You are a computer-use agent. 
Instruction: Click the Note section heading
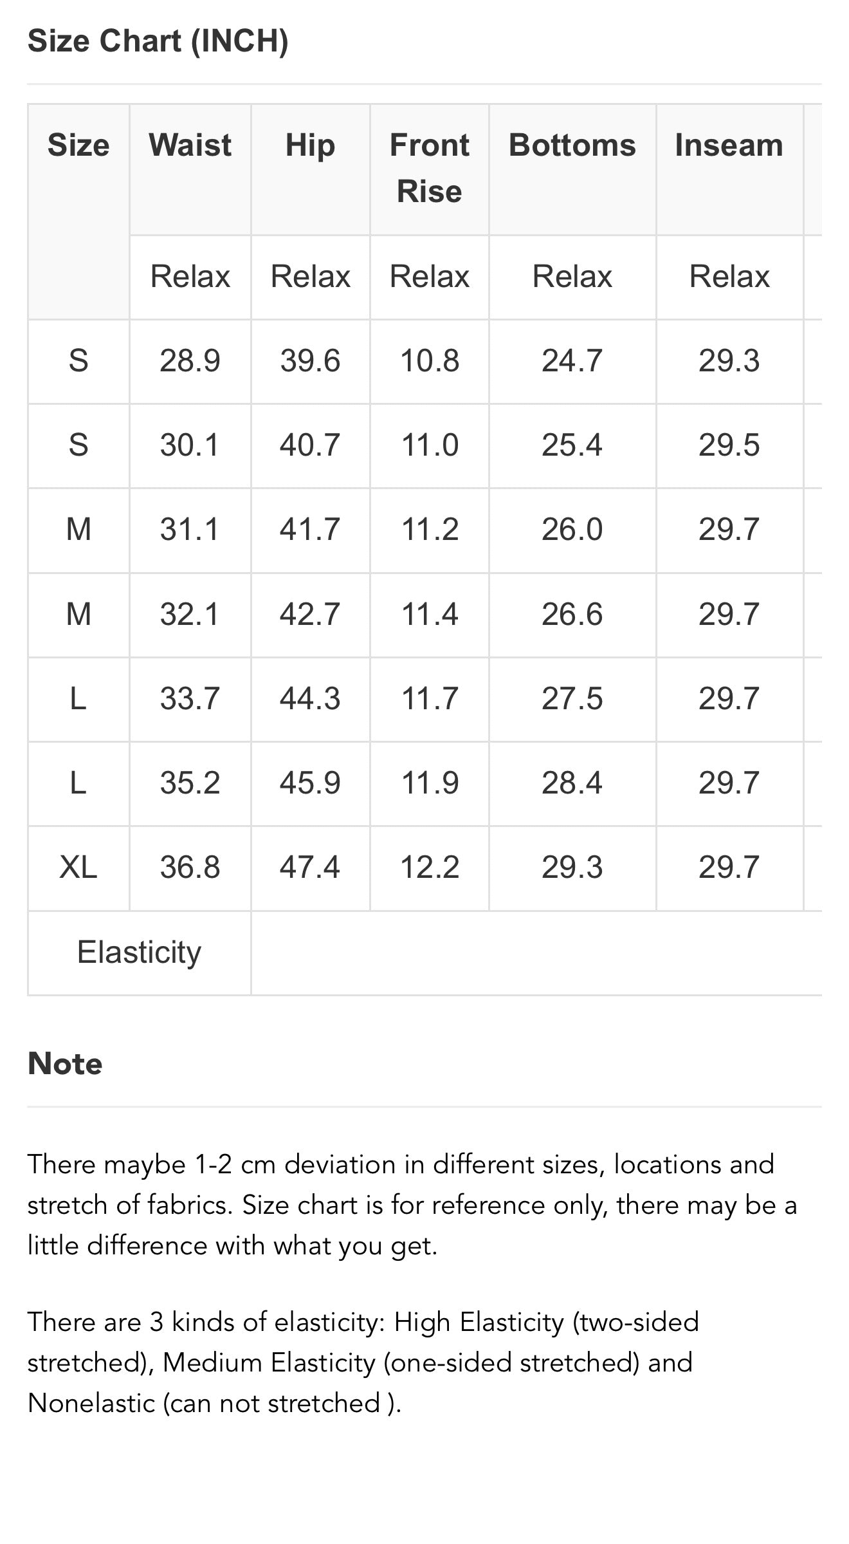pyautogui.click(x=65, y=1064)
